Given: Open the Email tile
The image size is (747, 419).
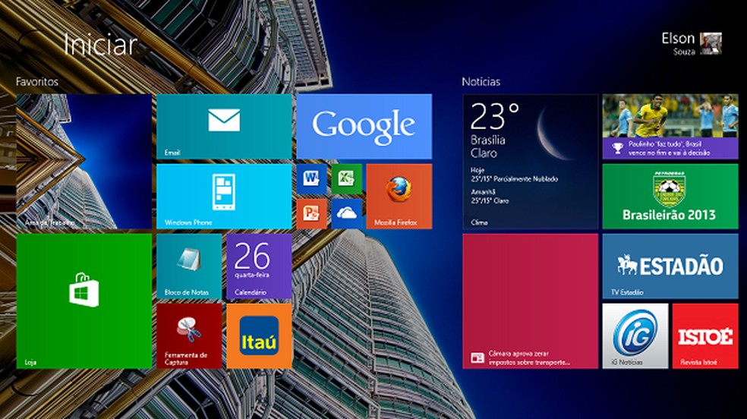Looking at the screenshot, I should pos(224,126).
